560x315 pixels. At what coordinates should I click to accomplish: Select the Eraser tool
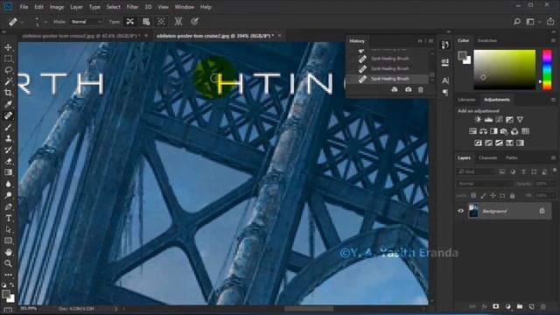pyautogui.click(x=8, y=161)
